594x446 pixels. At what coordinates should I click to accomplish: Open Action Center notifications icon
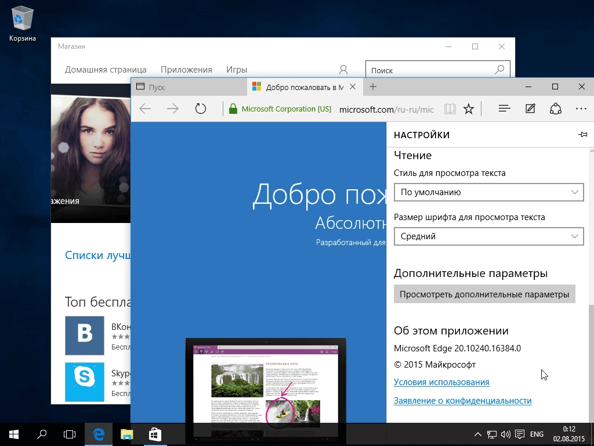tap(520, 434)
